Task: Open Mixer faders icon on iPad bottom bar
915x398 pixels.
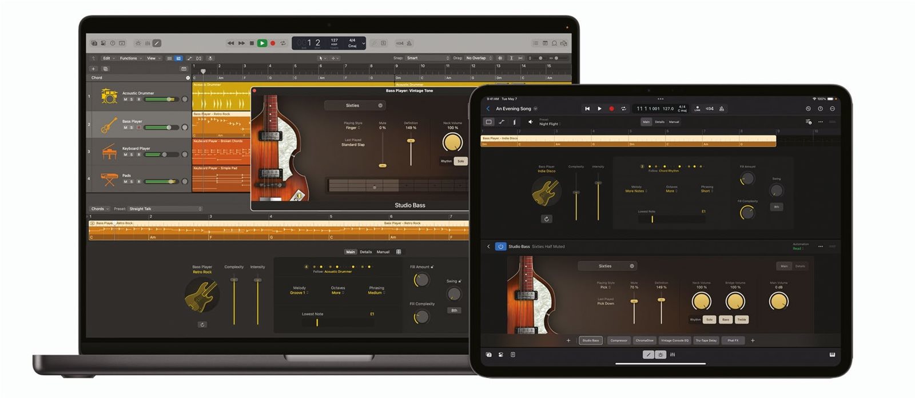Action: click(x=673, y=355)
